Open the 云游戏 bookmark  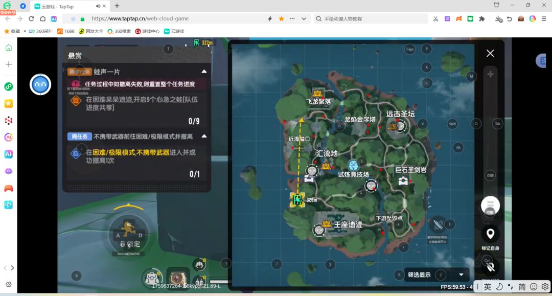[174, 31]
